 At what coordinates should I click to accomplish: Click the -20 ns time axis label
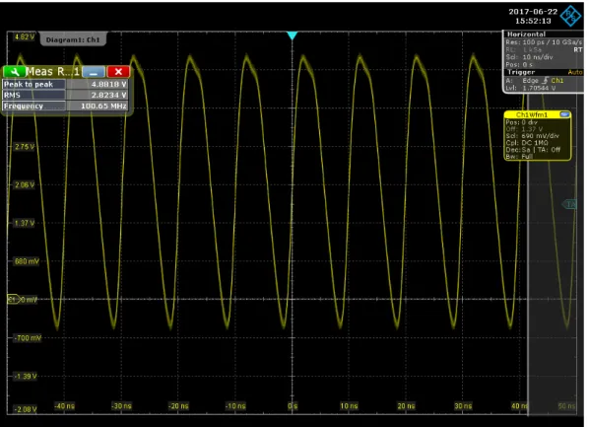pyautogui.click(x=178, y=406)
